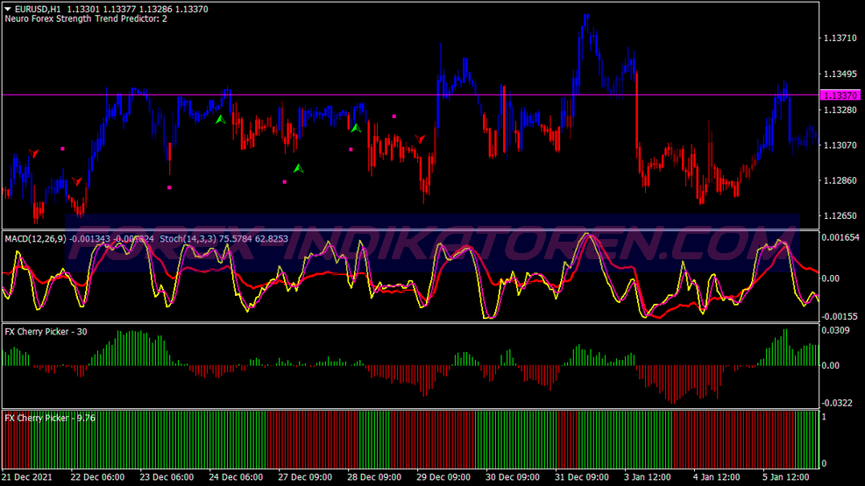Click the 1.13710 price scale value
This screenshot has height=486, width=865.
(x=840, y=38)
